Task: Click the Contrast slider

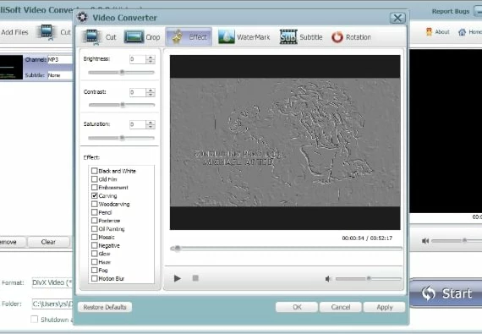Action: (121, 105)
